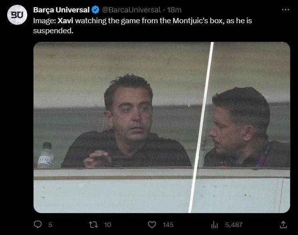Open the three-dot more options menu
This screenshot has width=298, height=235.
[285, 10]
